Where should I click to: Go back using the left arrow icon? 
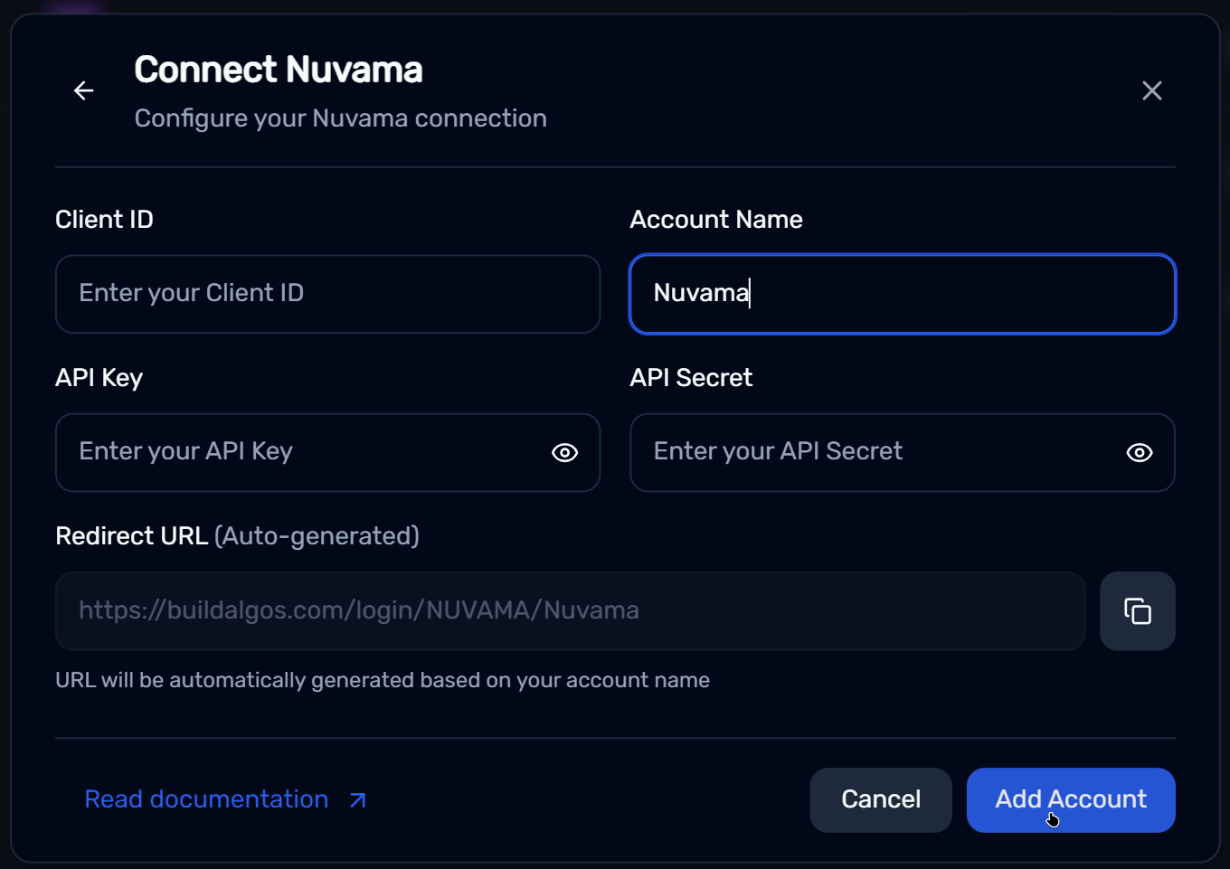[x=84, y=90]
